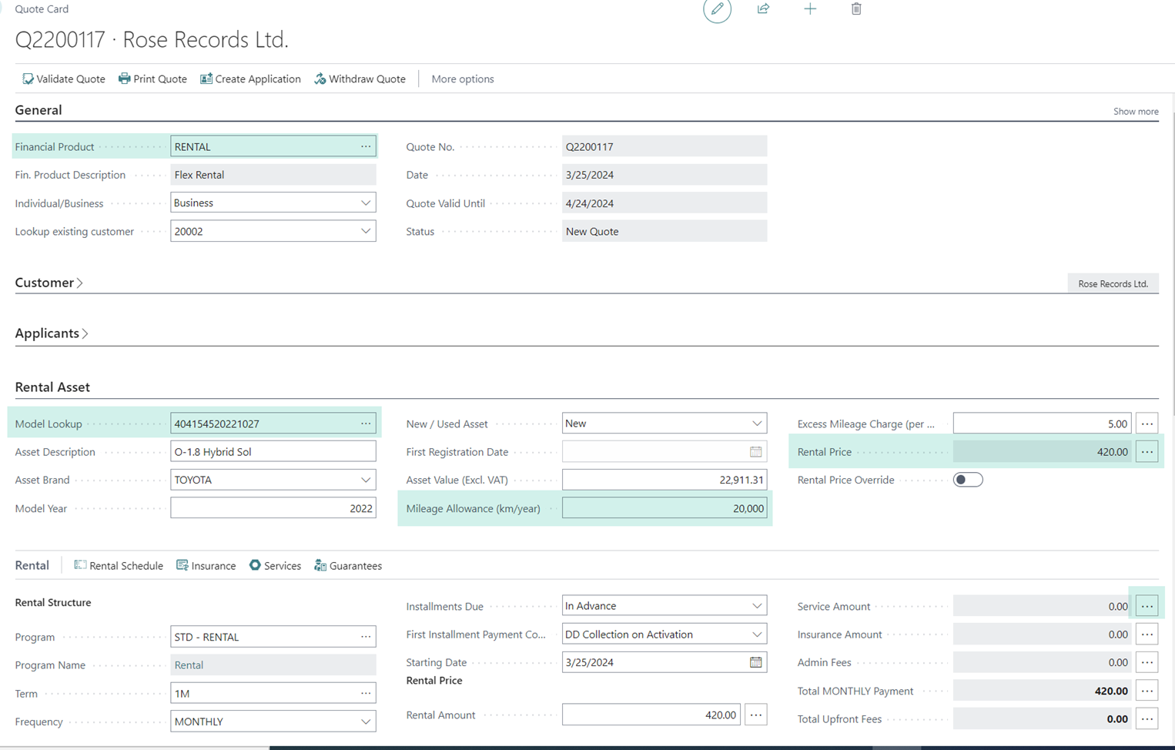This screenshot has width=1175, height=750.
Task: Click ellipsis next to Rental Price
Action: coord(1147,452)
